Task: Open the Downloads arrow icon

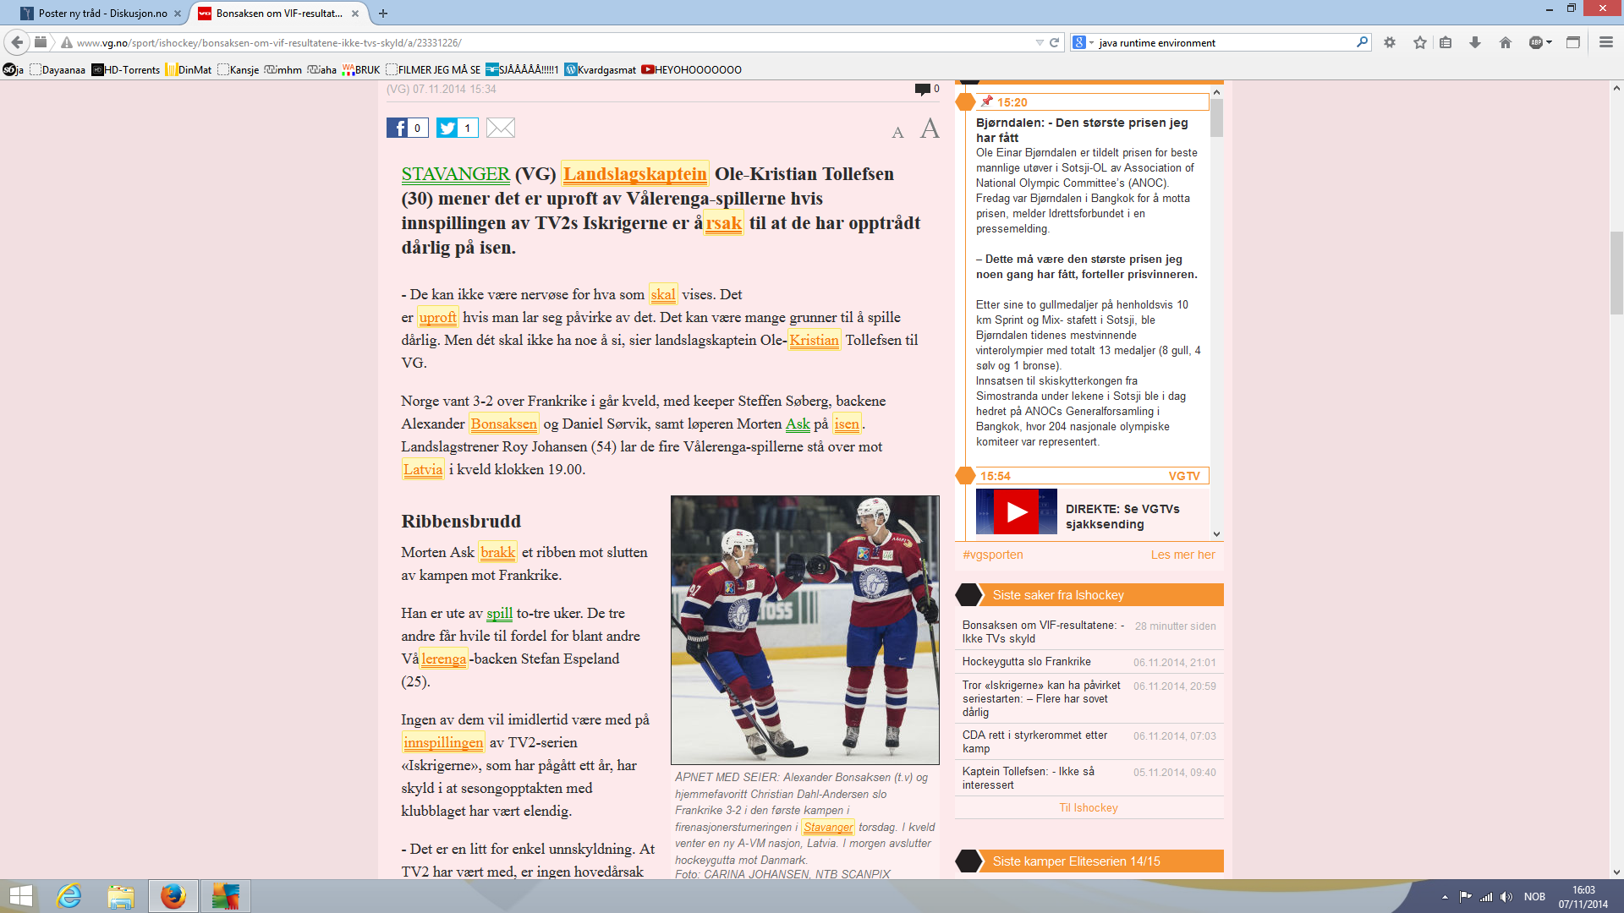Action: pos(1475,42)
